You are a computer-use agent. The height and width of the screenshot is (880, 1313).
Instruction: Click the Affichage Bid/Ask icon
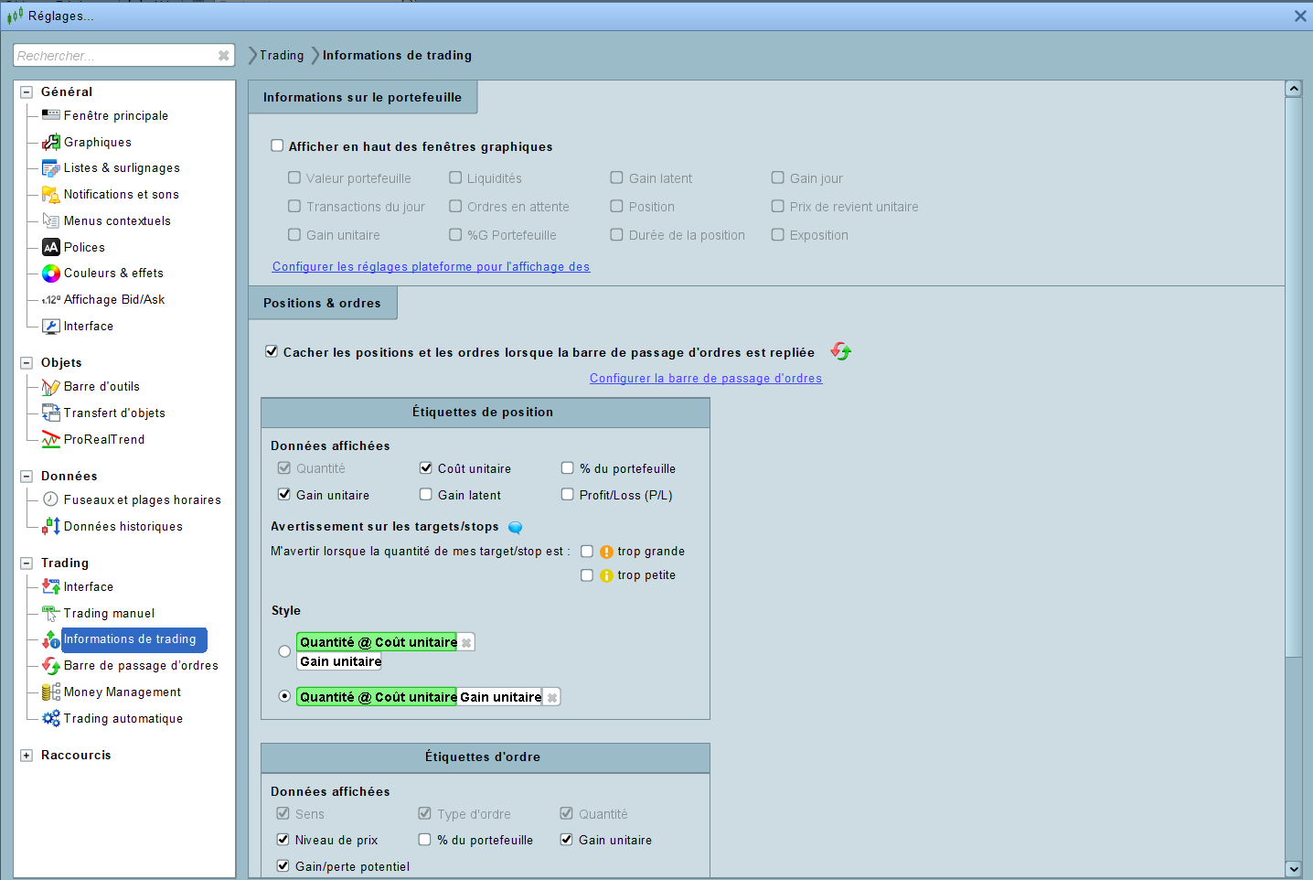click(x=51, y=300)
